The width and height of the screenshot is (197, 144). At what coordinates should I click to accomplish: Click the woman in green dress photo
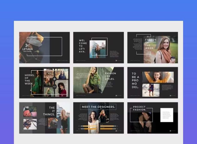tap(37, 82)
